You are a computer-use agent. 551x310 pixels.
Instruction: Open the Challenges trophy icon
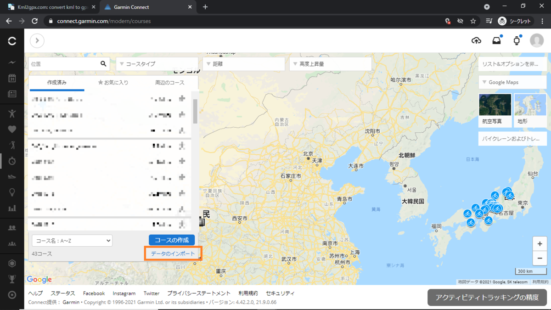(x=12, y=279)
